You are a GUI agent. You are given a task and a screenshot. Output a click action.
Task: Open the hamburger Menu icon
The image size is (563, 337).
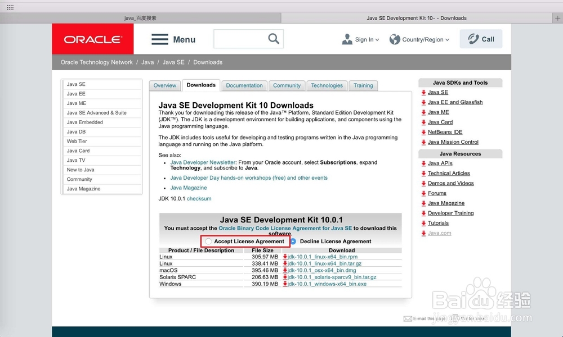[160, 39]
